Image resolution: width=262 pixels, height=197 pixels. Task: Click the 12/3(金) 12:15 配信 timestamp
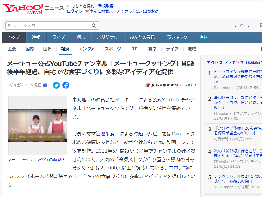[24, 85]
